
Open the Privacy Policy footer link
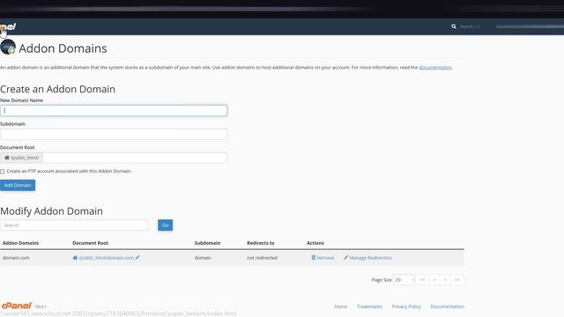tap(406, 306)
